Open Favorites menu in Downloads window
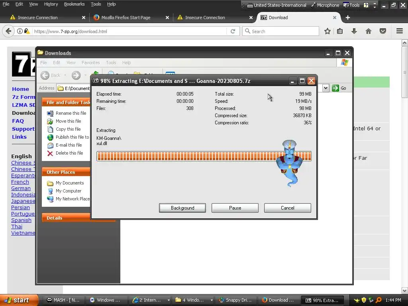 [90, 63]
